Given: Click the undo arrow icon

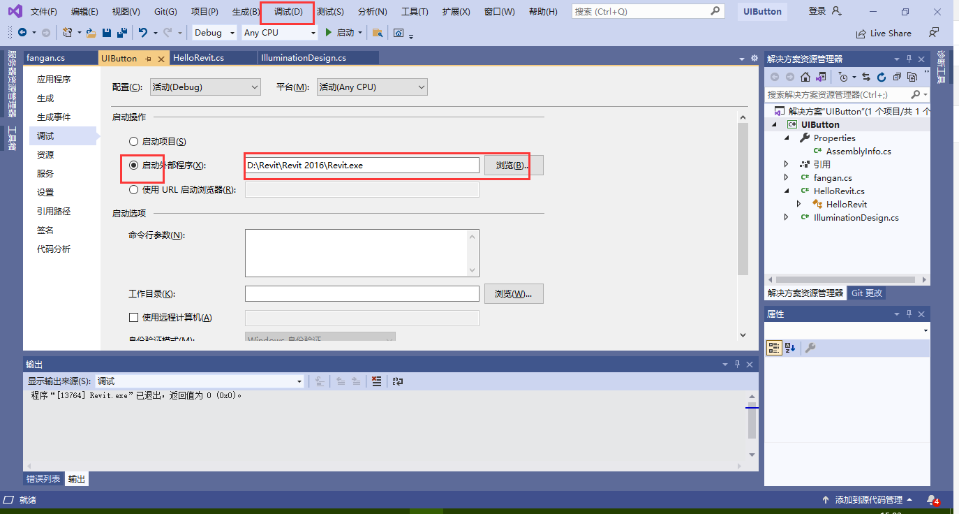Looking at the screenshot, I should [x=143, y=33].
